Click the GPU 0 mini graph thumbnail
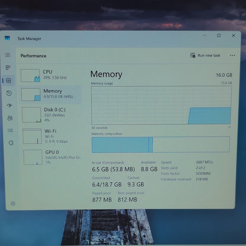The image size is (246, 246). click(33, 157)
